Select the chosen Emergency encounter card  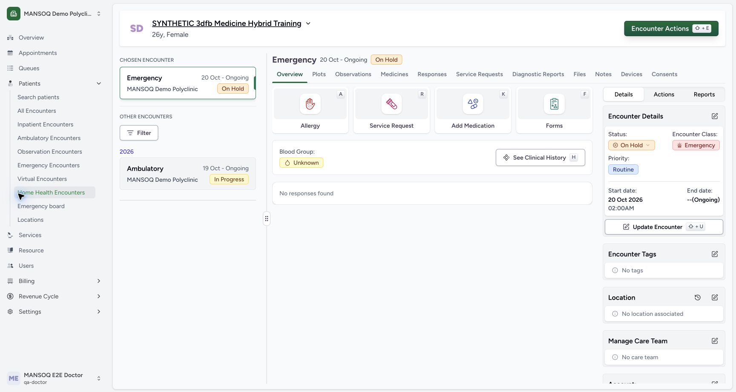[188, 83]
